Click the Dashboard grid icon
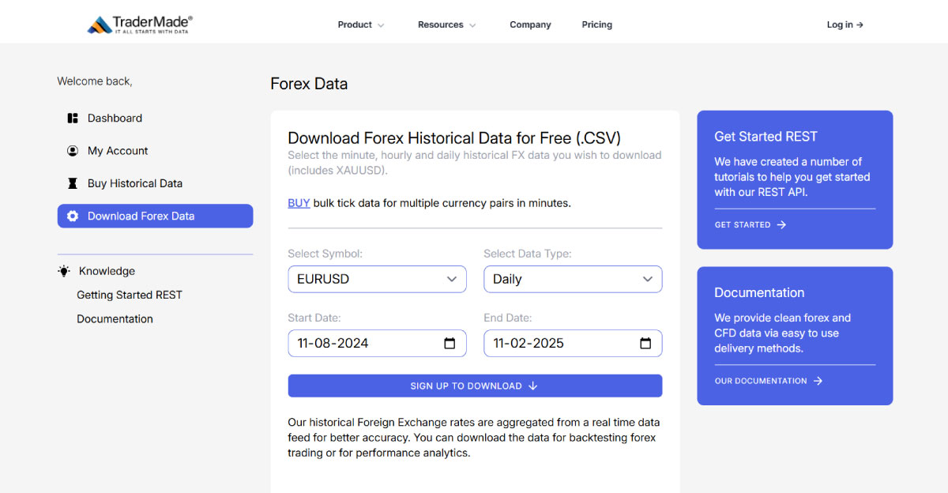Screen dimensions: 948x493 (73, 119)
